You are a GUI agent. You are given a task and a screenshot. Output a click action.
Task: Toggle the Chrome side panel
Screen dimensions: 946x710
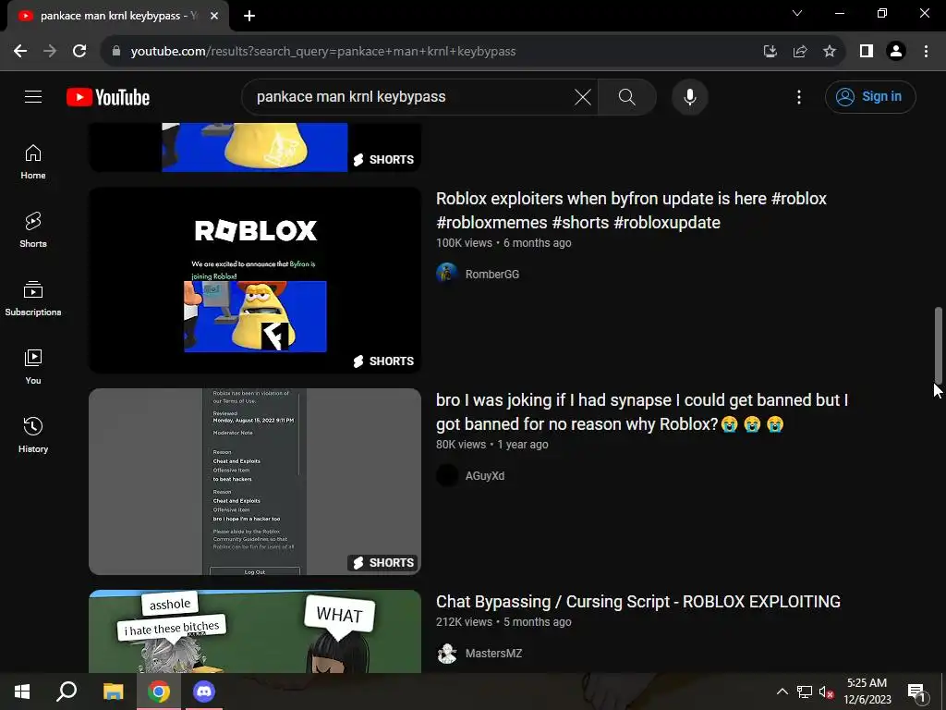click(x=867, y=52)
